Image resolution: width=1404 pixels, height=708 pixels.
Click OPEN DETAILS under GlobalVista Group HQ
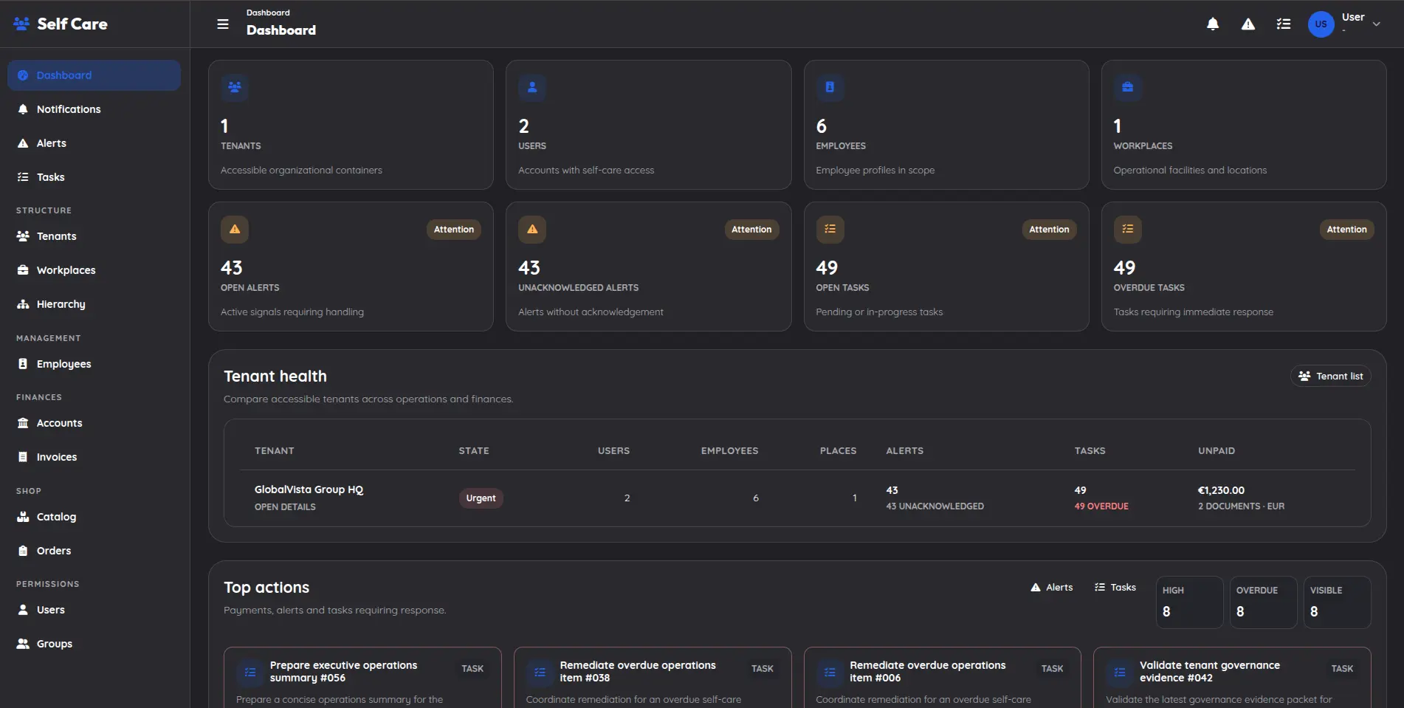285,507
